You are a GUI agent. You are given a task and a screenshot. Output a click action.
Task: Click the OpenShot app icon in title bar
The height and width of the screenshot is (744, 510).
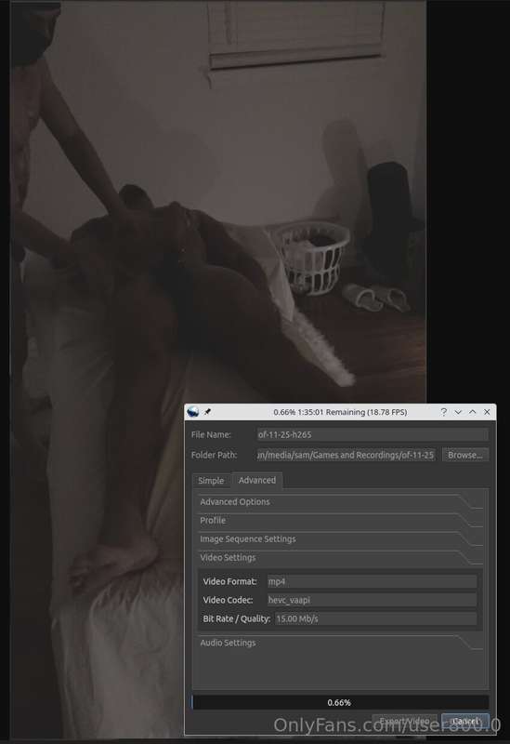tap(193, 412)
